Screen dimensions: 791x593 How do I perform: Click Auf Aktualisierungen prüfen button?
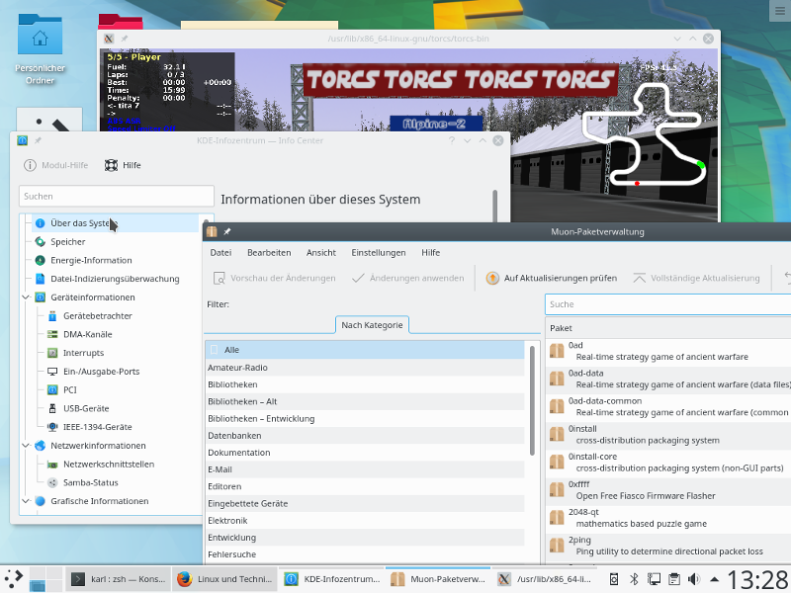click(x=552, y=278)
